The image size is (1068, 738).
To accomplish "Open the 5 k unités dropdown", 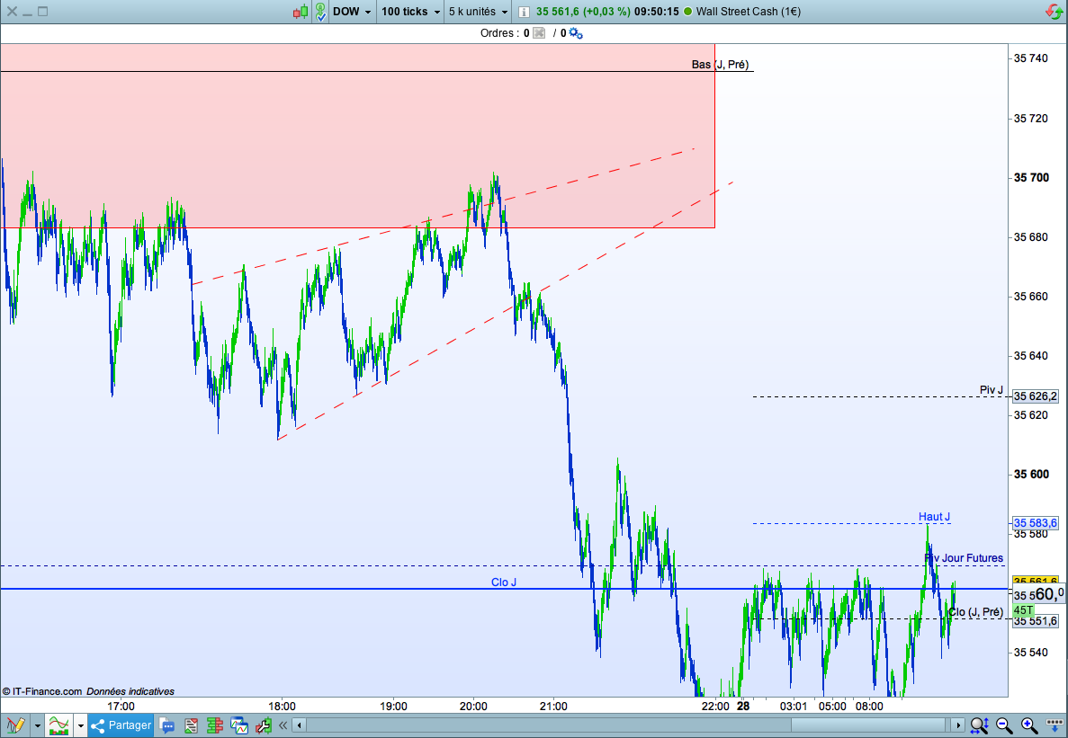I will pos(478,12).
